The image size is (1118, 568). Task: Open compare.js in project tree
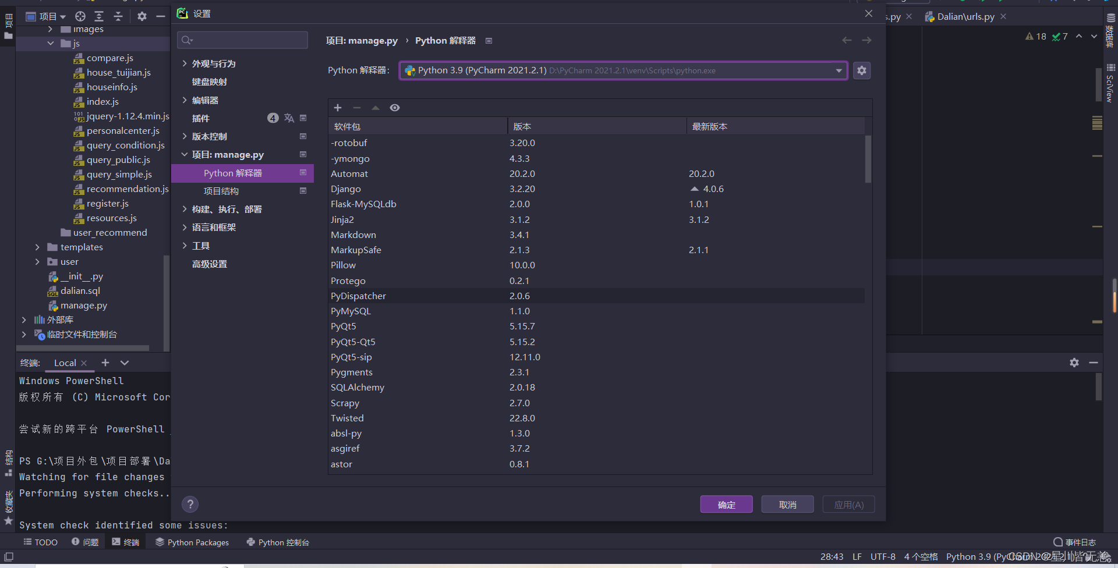coord(110,58)
